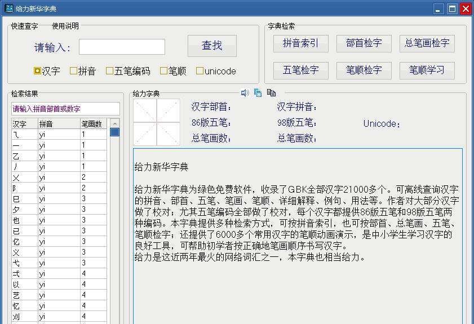Click the results list scroll-up arrow
This screenshot has width=474, height=324.
pyautogui.click(x=114, y=123)
